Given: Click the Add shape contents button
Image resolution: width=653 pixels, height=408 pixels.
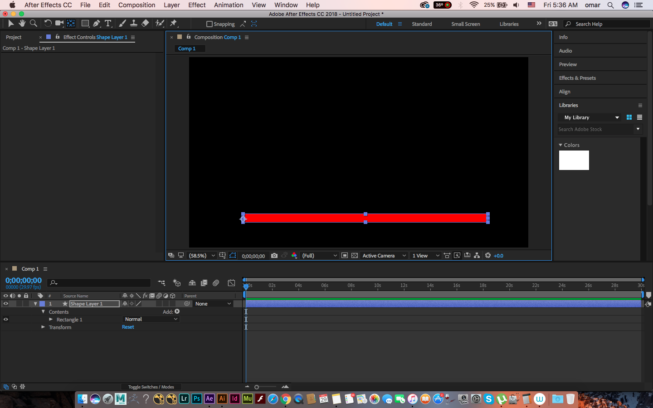Looking at the screenshot, I should tap(177, 311).
